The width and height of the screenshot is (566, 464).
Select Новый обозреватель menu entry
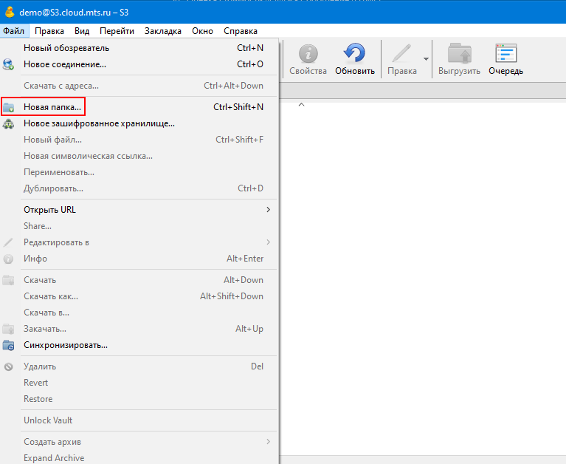pos(66,48)
